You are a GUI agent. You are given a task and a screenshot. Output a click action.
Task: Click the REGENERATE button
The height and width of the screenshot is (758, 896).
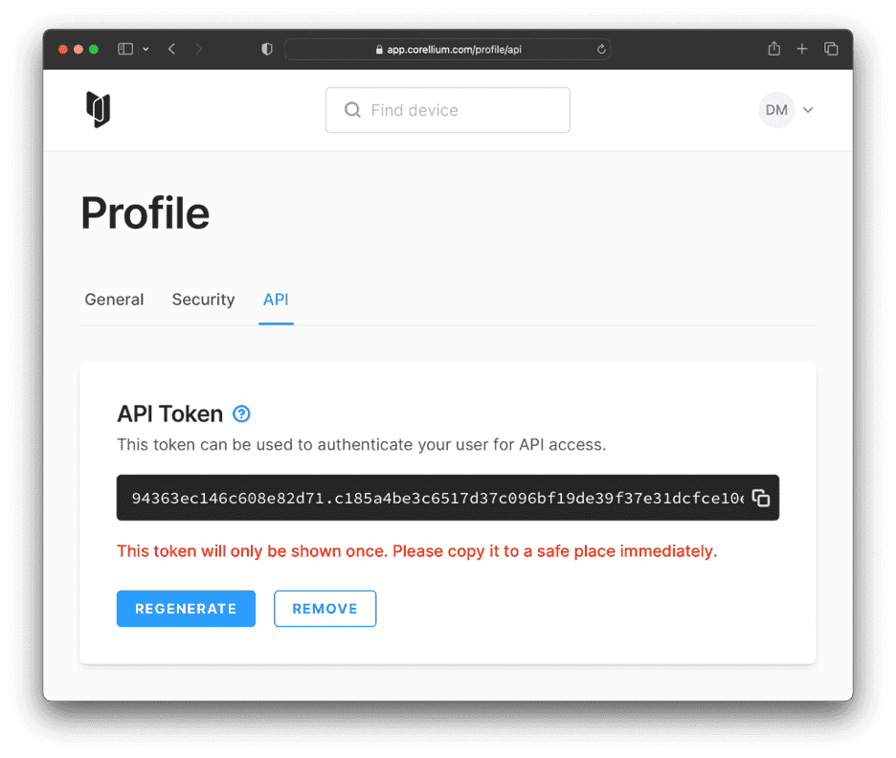point(186,609)
